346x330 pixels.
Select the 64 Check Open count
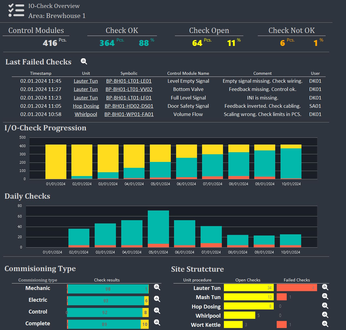tap(197, 43)
